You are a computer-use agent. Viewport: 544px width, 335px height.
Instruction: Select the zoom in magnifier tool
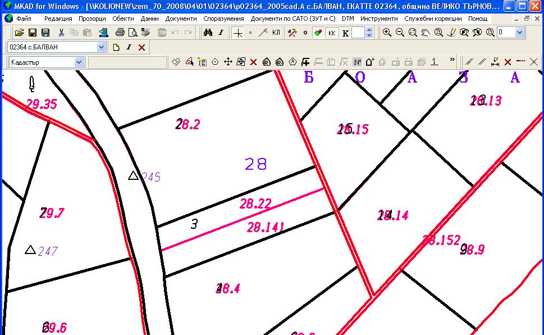pyautogui.click(x=387, y=33)
